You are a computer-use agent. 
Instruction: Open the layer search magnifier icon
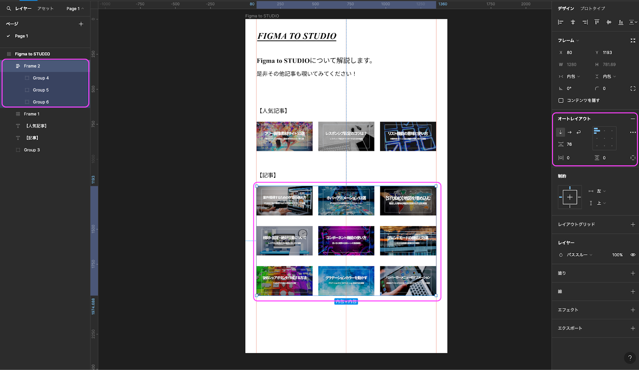[8, 8]
